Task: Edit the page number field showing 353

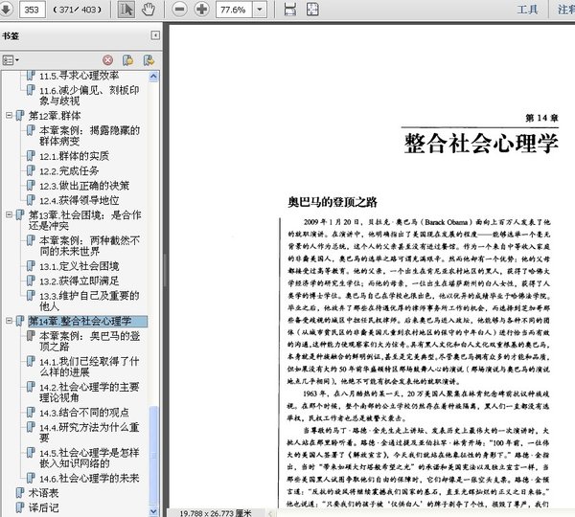Action: (x=32, y=10)
